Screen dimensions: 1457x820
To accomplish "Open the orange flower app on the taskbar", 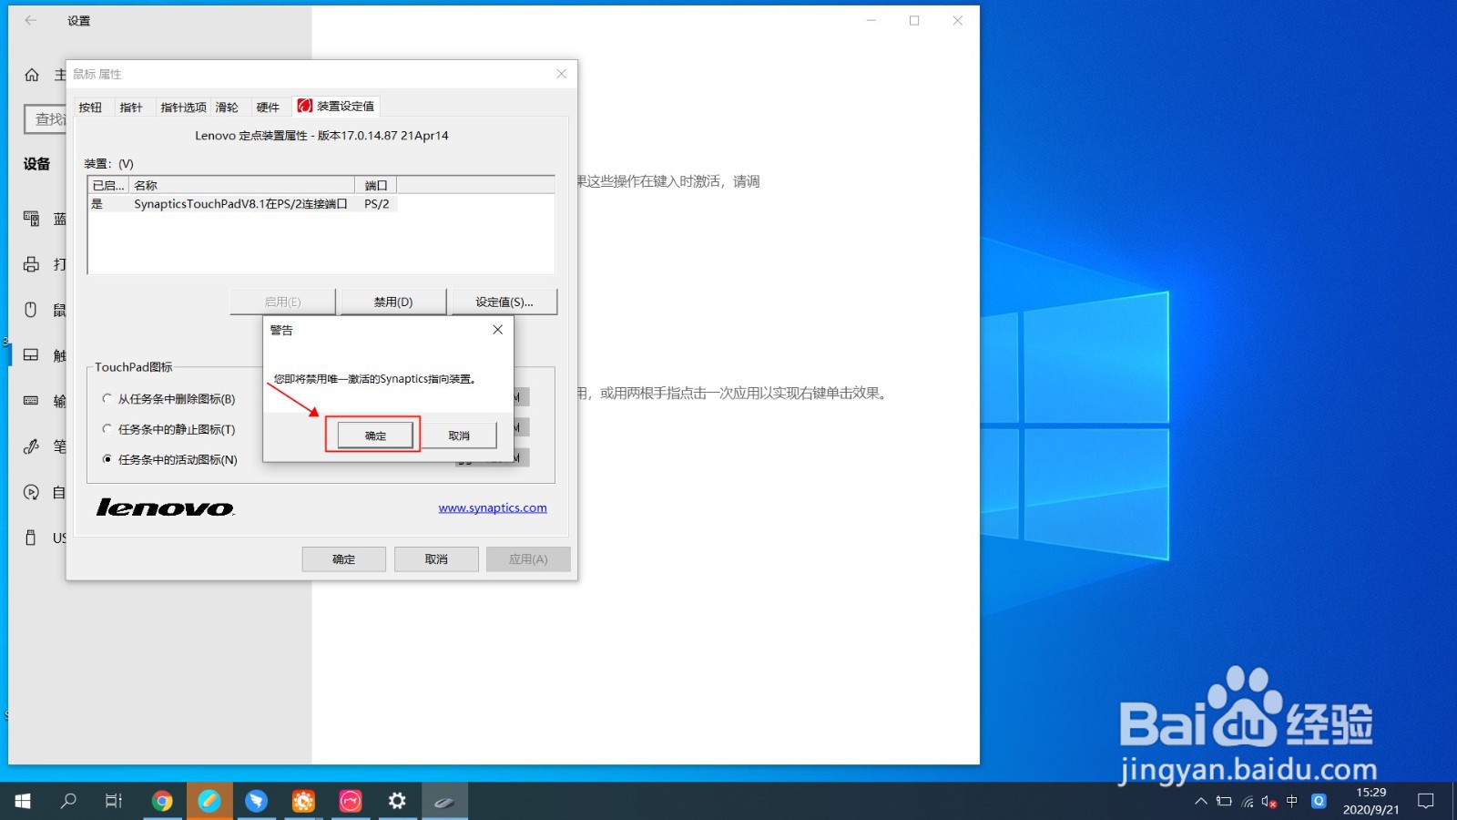I will coord(303,801).
